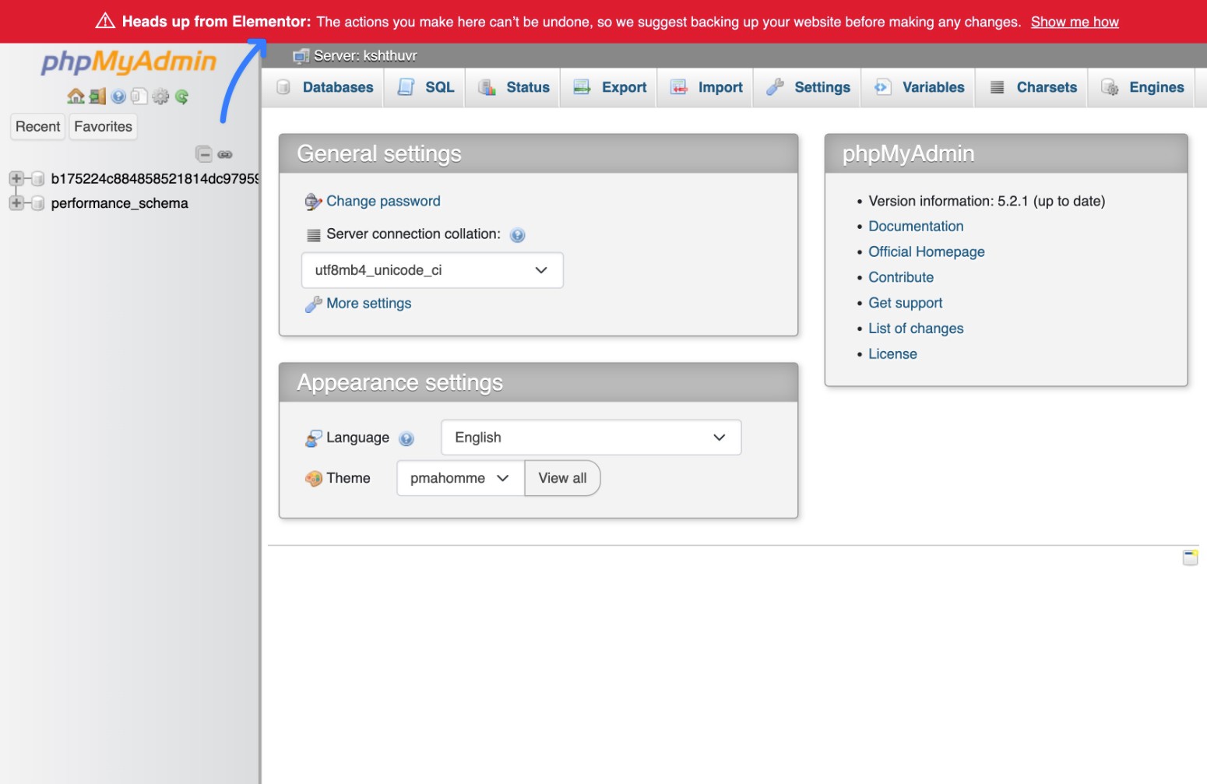Open help for Server connection collation
Viewport: 1207px width, 784px height.
(517, 235)
